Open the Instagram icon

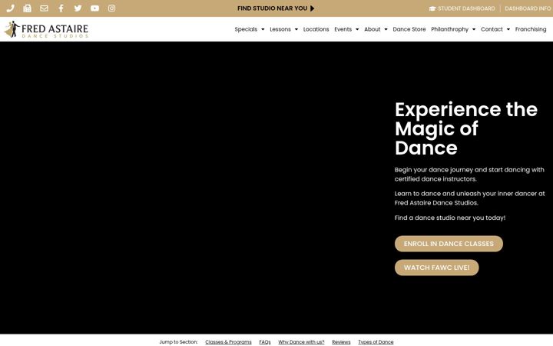pos(111,8)
